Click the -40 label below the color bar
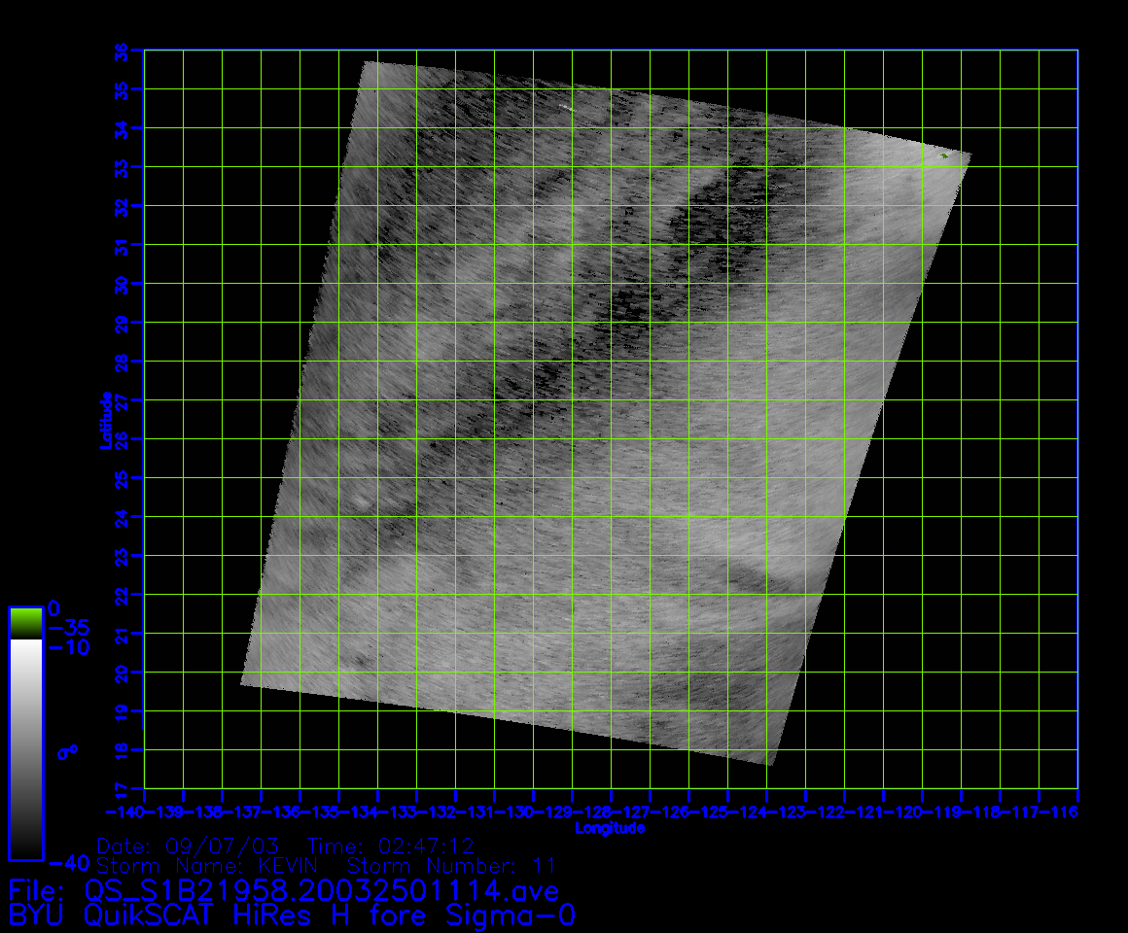 68,863
